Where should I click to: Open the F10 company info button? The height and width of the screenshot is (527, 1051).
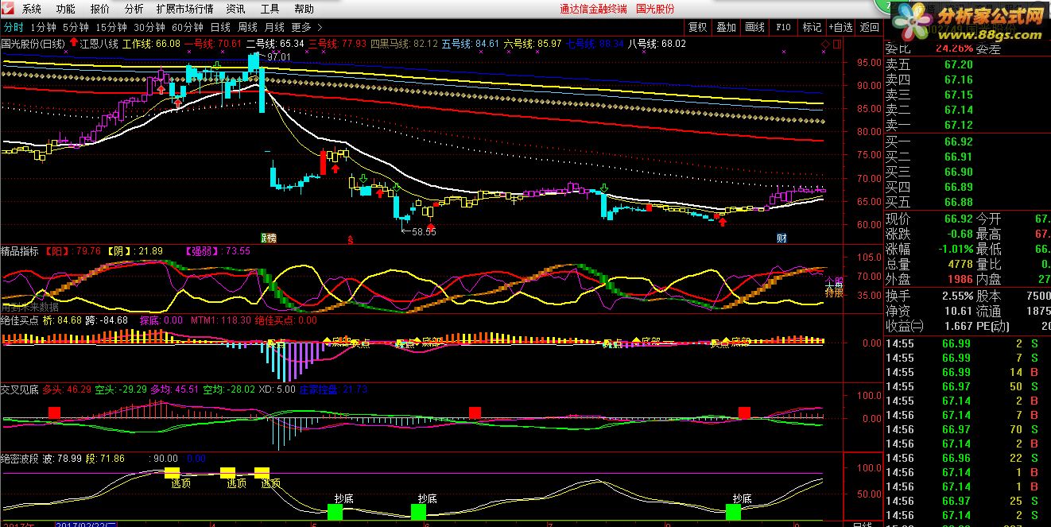tap(783, 27)
